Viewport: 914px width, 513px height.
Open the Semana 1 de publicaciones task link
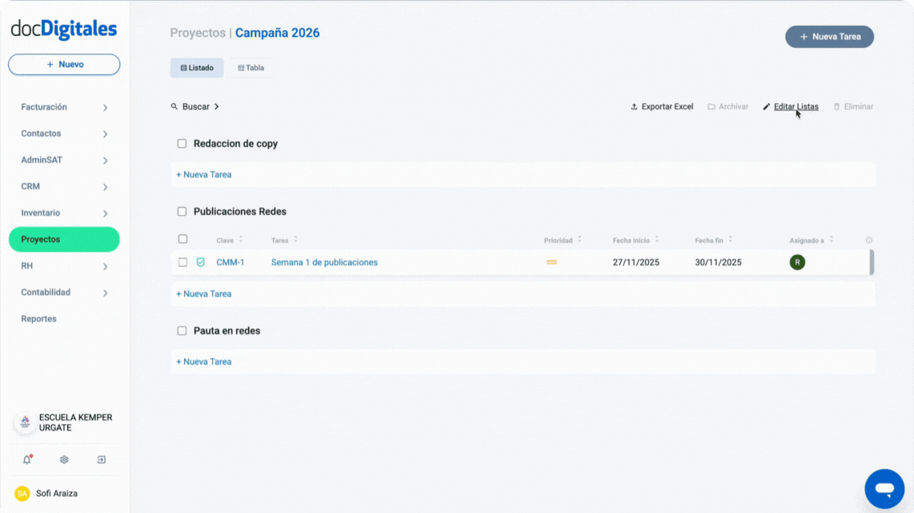click(x=324, y=261)
